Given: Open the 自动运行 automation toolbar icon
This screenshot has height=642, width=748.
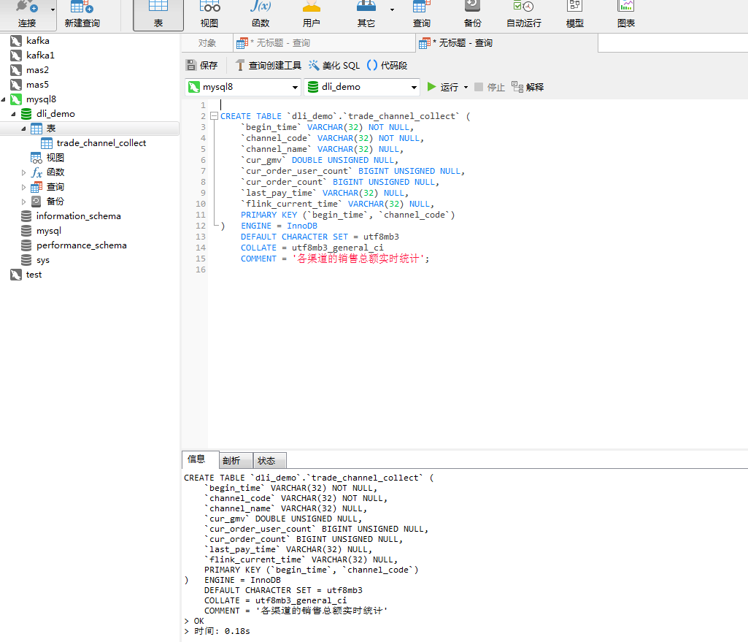Looking at the screenshot, I should point(523,15).
